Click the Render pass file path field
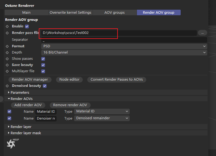Image resolution: width=216 pixels, height=156 pixels. (x=119, y=33)
